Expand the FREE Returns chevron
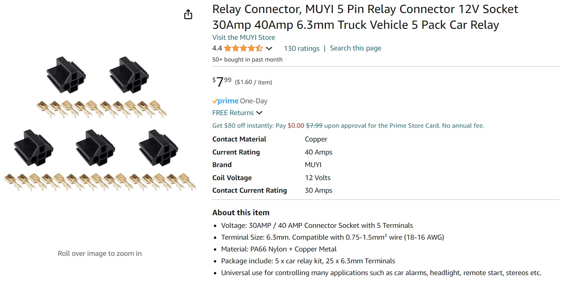The height and width of the screenshot is (283, 569). point(259,113)
